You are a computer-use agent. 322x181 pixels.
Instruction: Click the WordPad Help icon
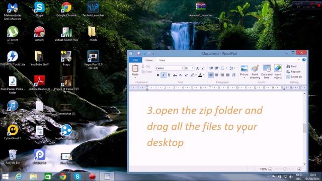304,60
